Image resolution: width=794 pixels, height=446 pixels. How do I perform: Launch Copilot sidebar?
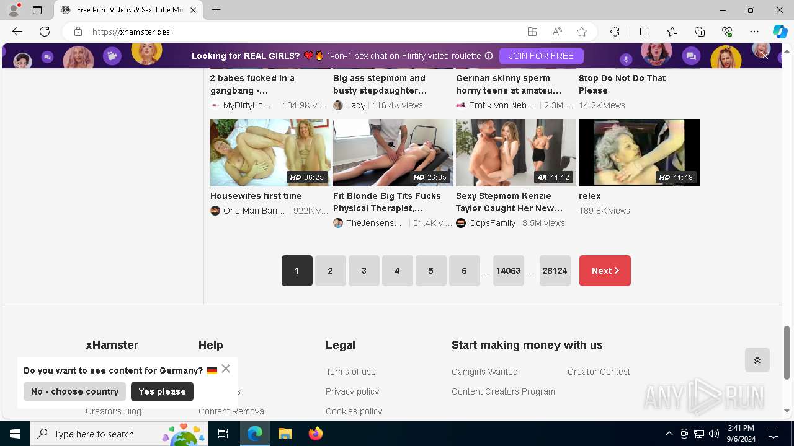780,32
